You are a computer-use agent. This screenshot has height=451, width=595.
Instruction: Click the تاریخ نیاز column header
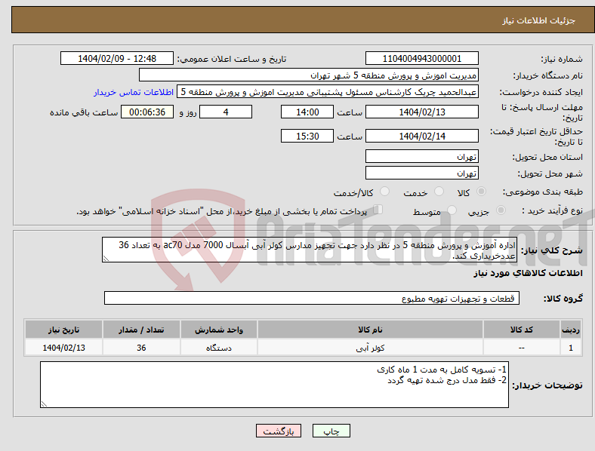[x=63, y=330]
